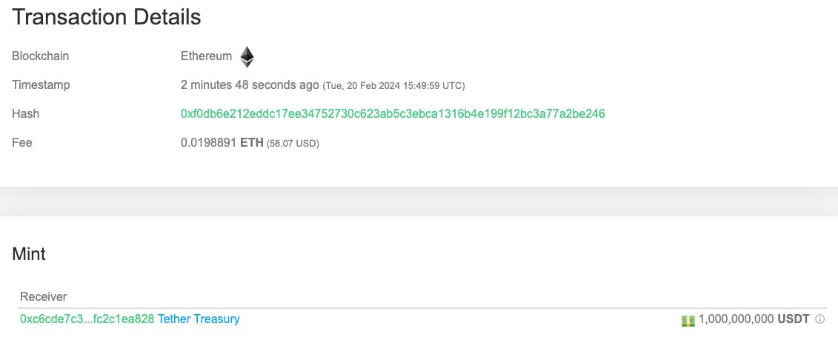The height and width of the screenshot is (343, 838).
Task: Click the 1,000,000,000 minted amount figure
Action: 735,319
